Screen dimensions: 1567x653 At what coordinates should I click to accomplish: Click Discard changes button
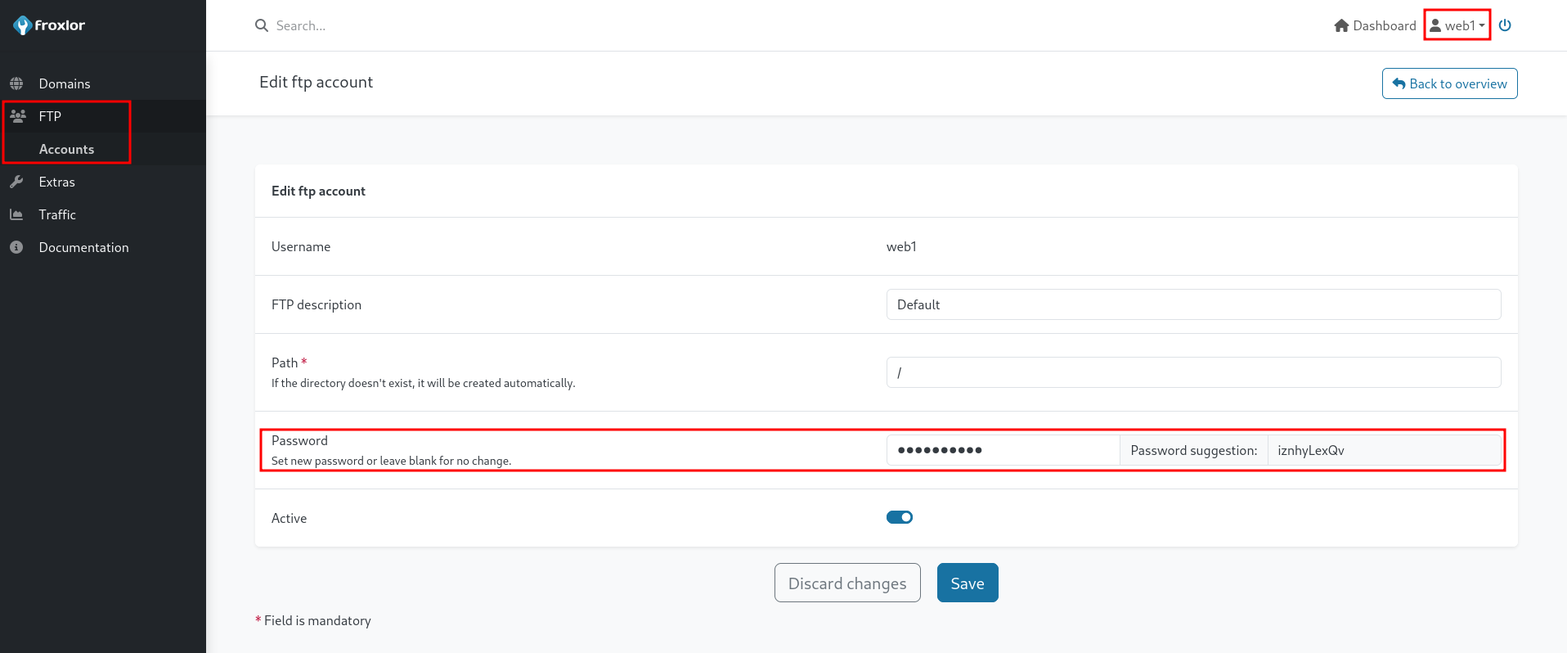click(846, 583)
